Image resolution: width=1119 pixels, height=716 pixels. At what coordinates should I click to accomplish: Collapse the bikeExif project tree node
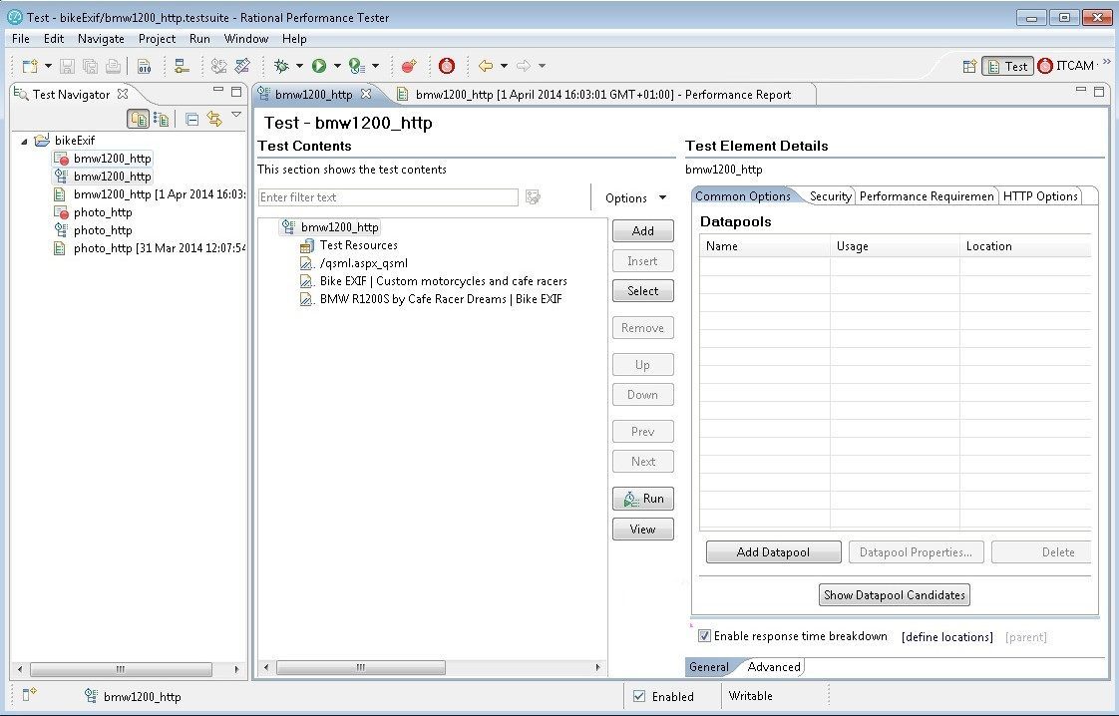tap(23, 140)
